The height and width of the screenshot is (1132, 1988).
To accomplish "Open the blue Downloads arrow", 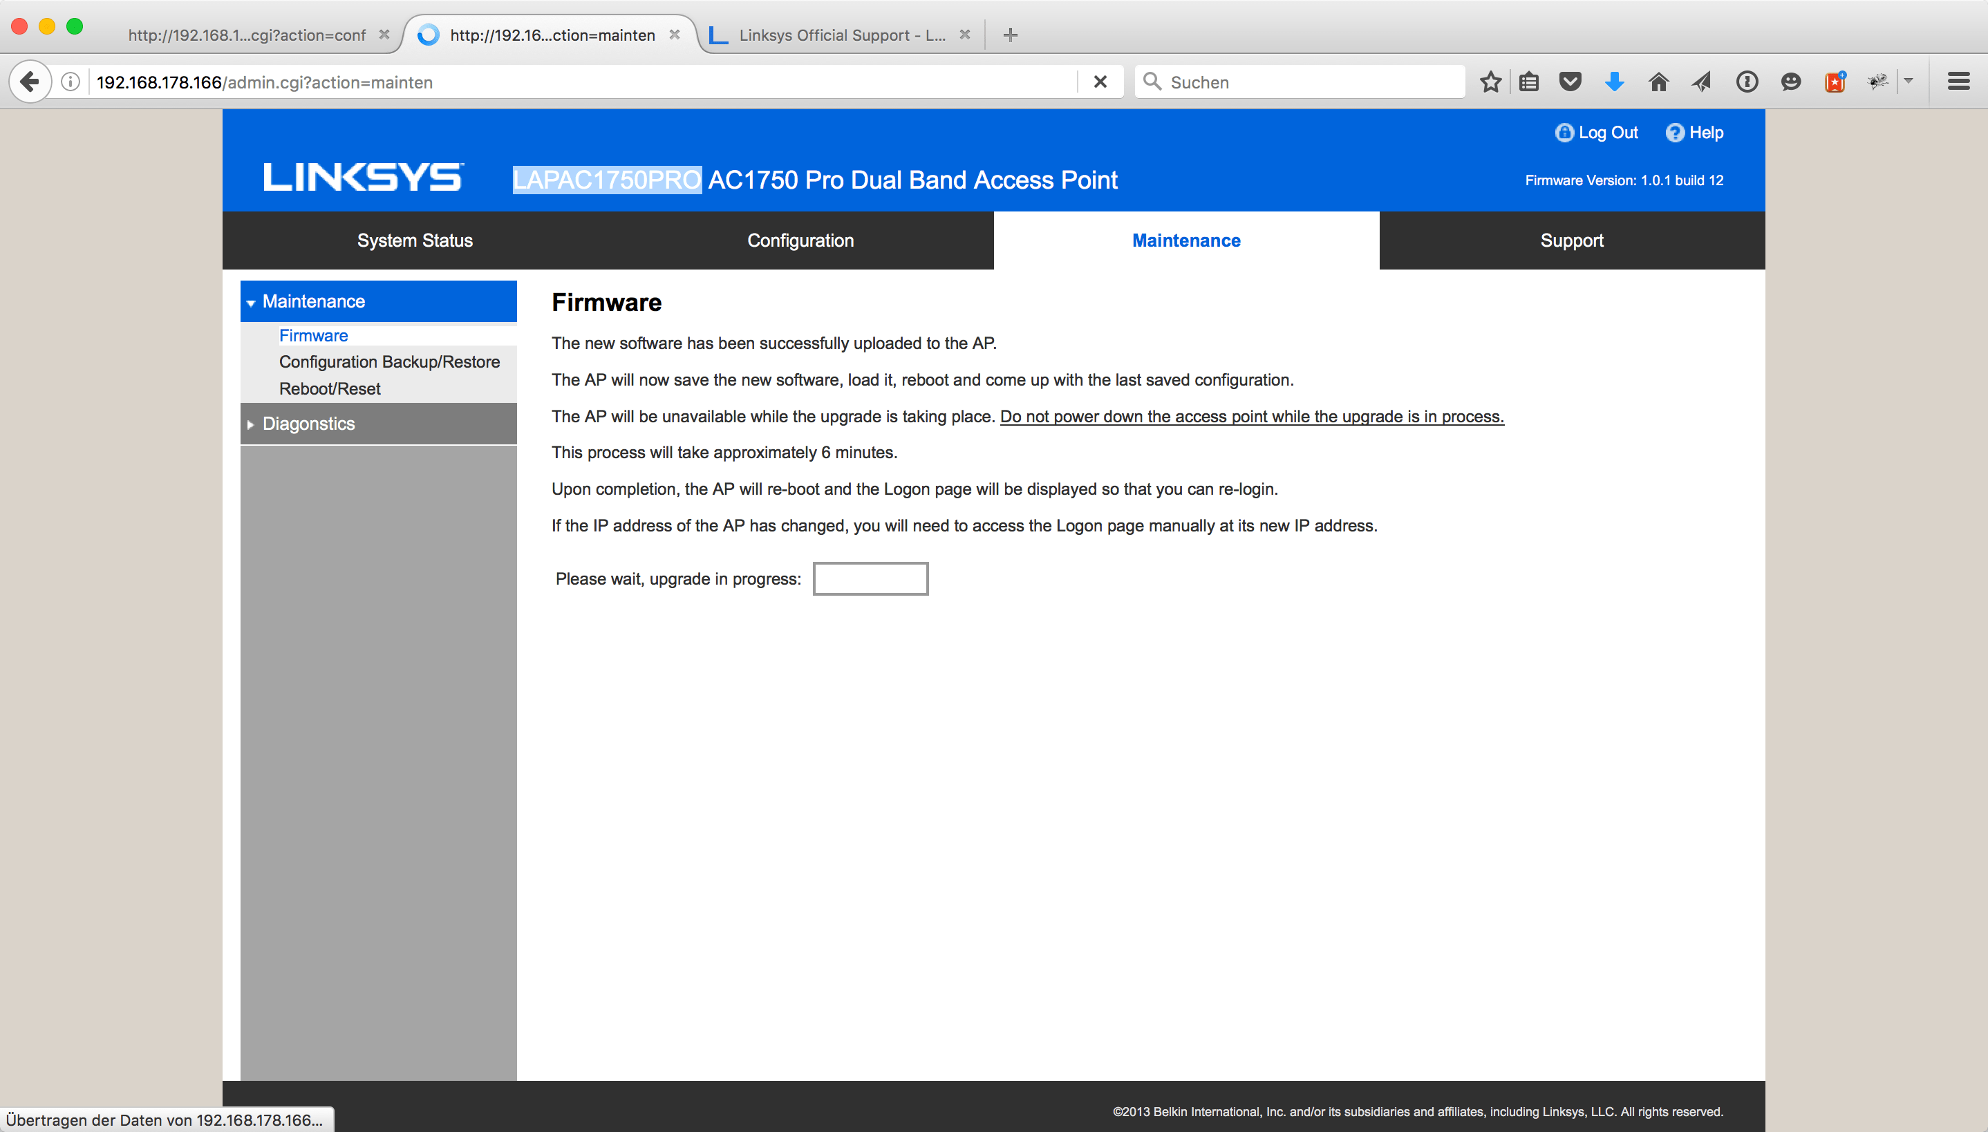I will [1615, 82].
